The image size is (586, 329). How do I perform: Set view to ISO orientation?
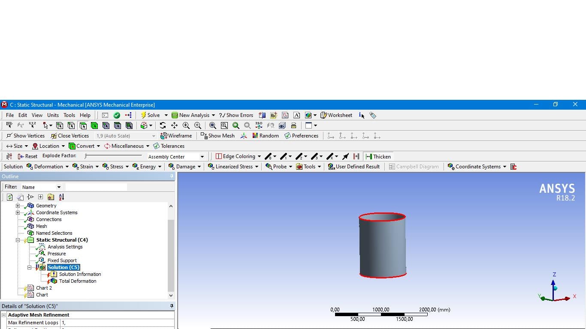coord(259,126)
